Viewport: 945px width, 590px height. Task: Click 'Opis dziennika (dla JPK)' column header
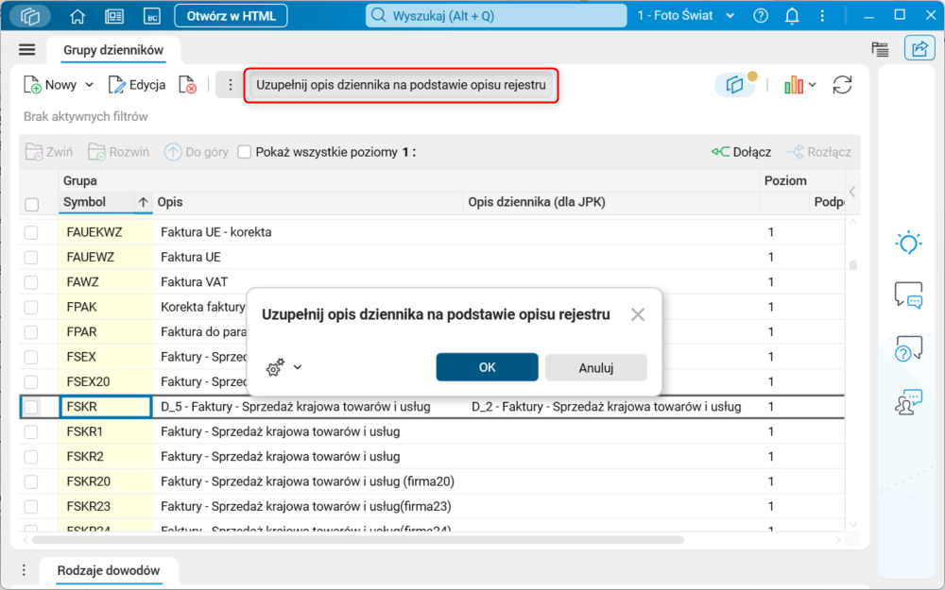click(x=611, y=202)
